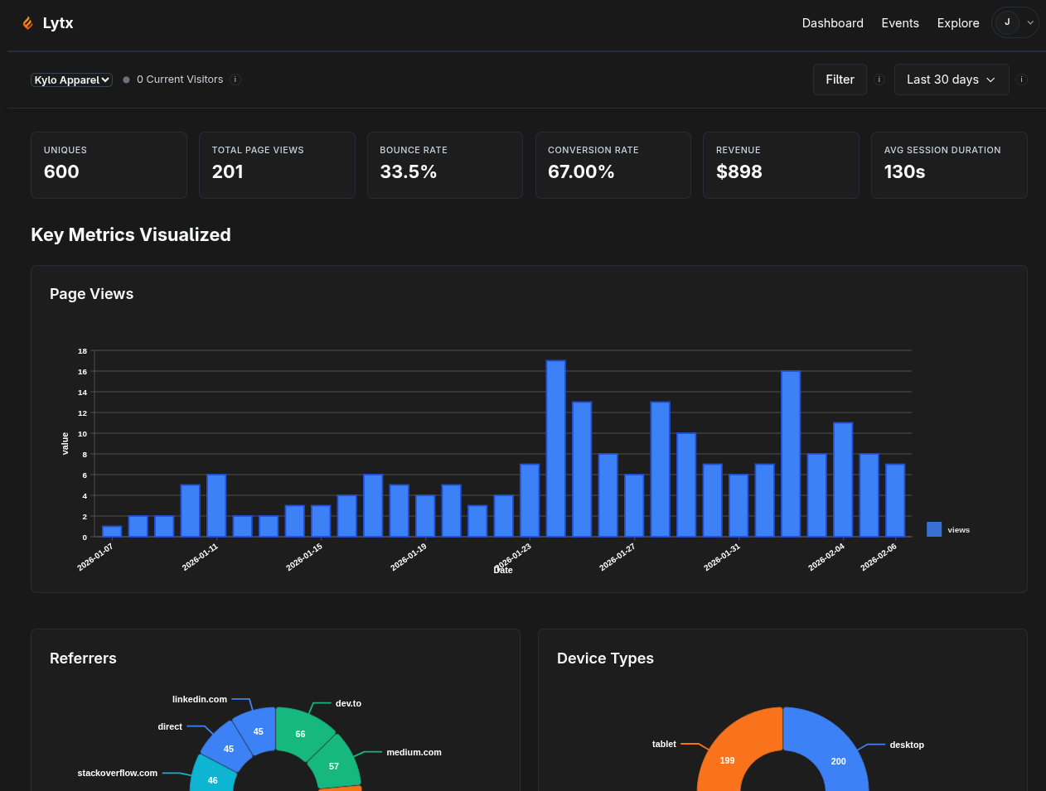Screen dimensions: 1046x791
Task: Open the Events page
Action: 899,23
